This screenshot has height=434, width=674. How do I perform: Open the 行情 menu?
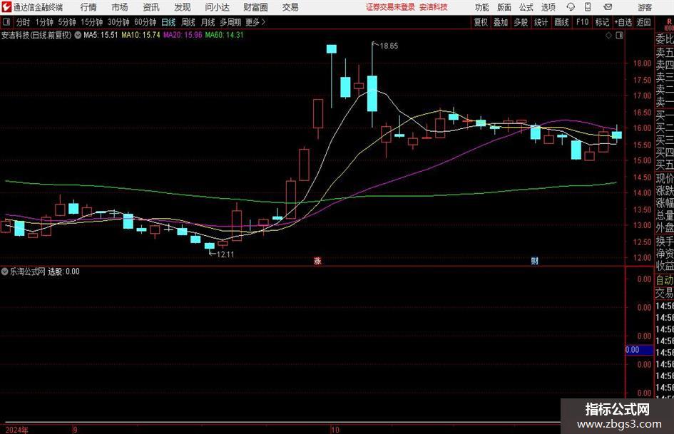[88, 7]
